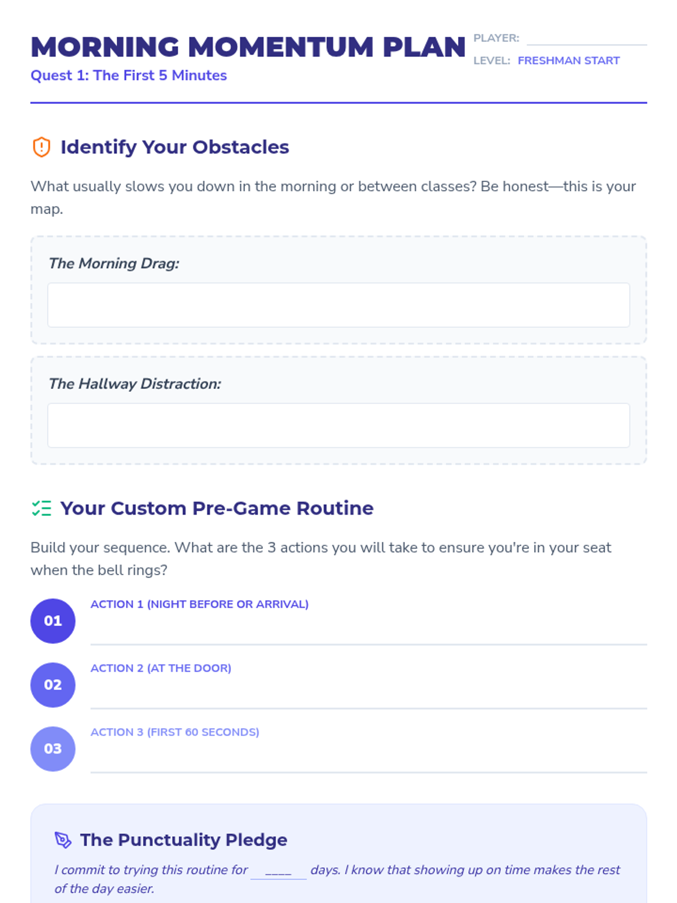Focus The Hallway Distraction input box
The image size is (677, 903).
pyautogui.click(x=338, y=425)
